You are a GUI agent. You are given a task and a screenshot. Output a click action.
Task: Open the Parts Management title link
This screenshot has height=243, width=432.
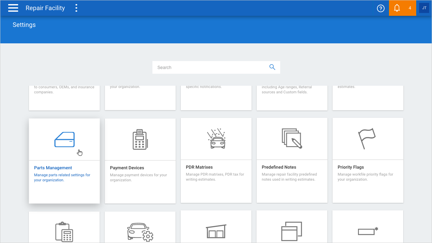53,168
